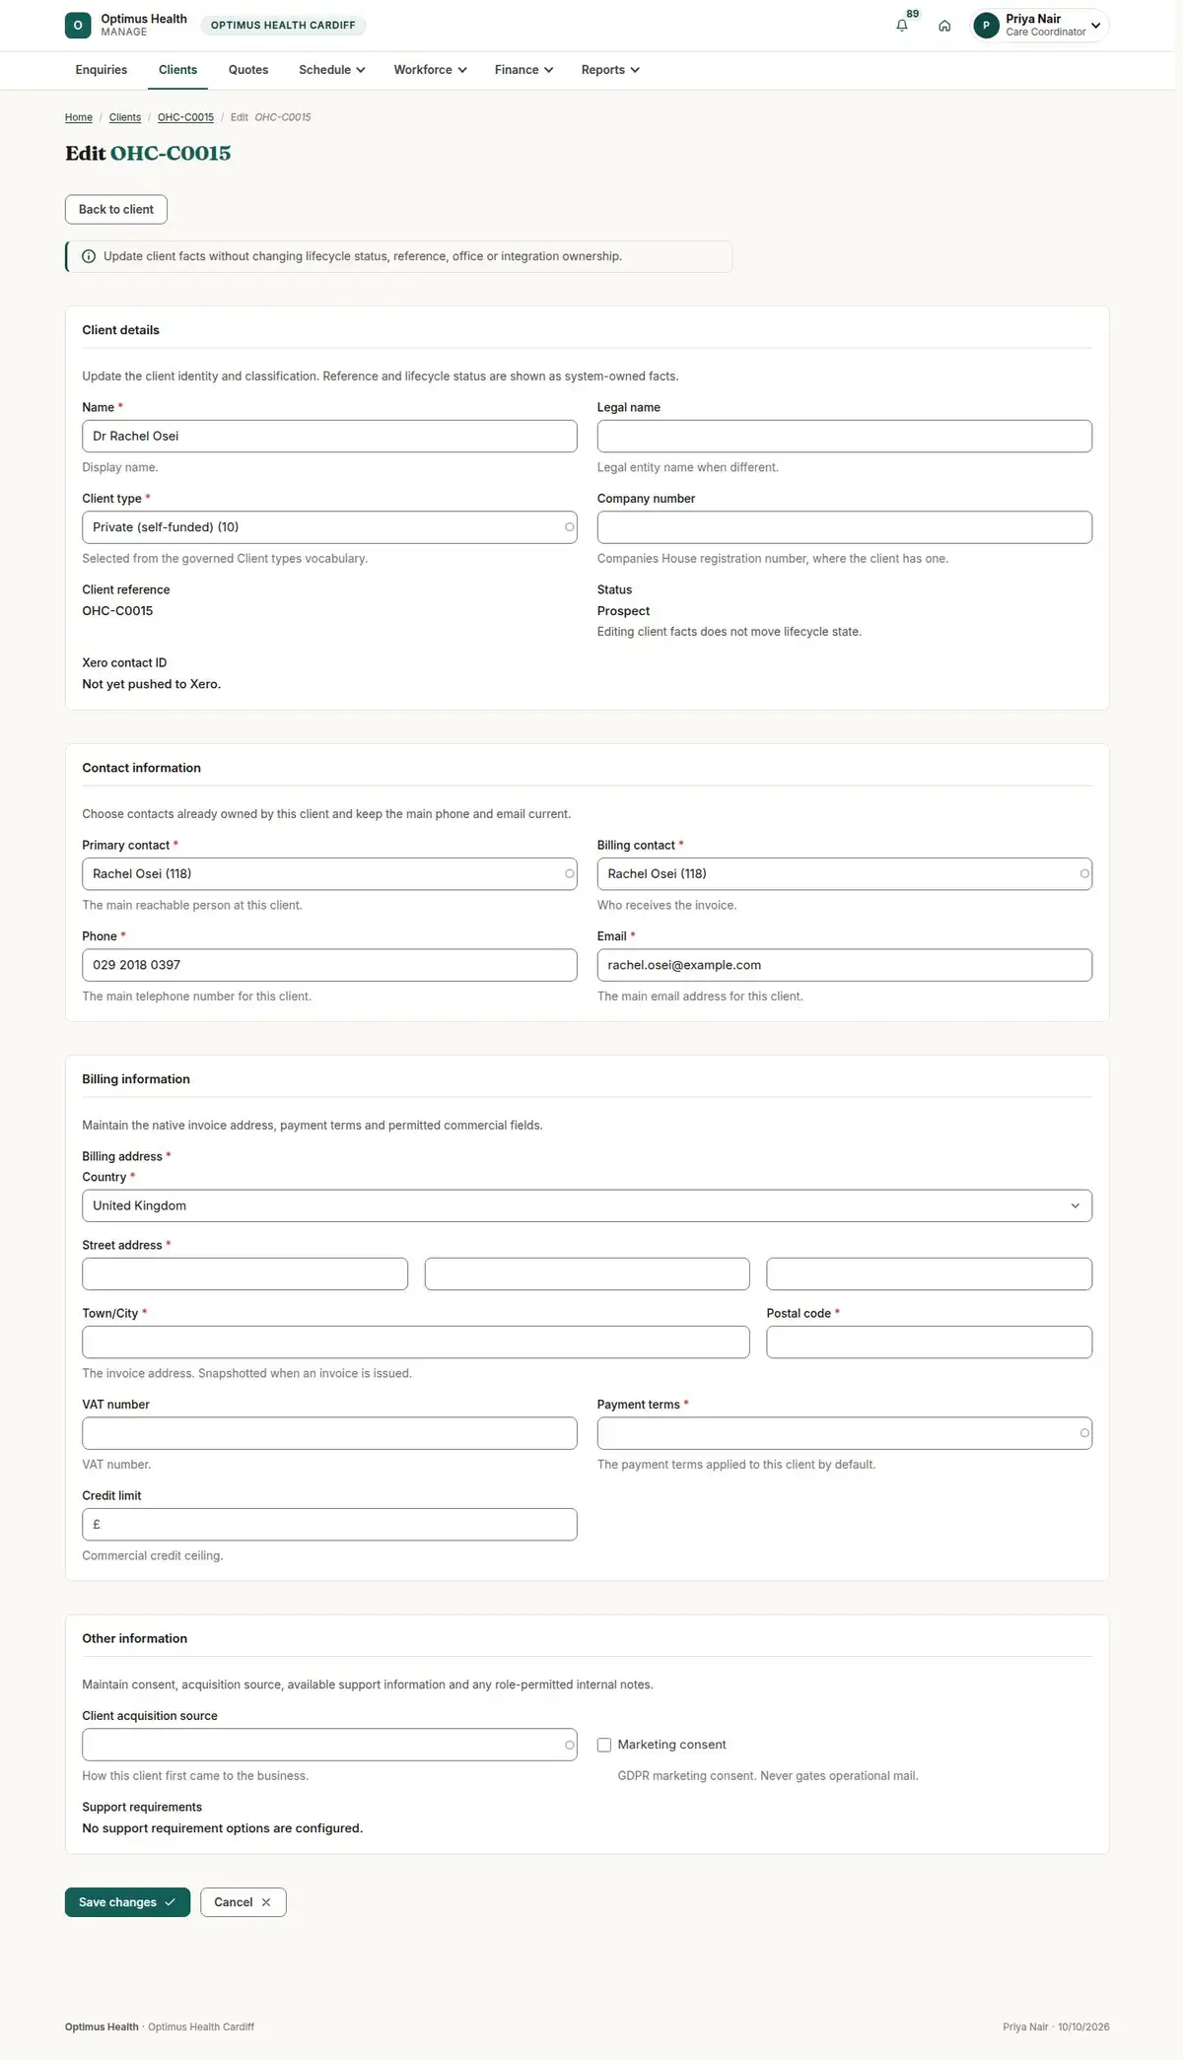This screenshot has height=2060, width=1183.
Task: Click the info icon in the notice banner
Action: pyautogui.click(x=89, y=256)
